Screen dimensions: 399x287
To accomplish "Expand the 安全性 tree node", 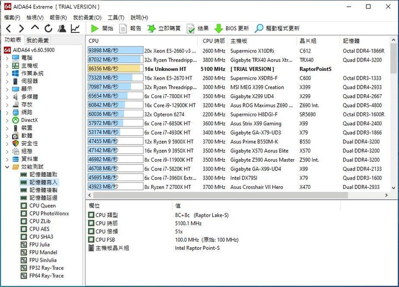I will pos(7,143).
